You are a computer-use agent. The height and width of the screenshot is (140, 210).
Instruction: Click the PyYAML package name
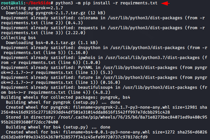tap(85, 67)
